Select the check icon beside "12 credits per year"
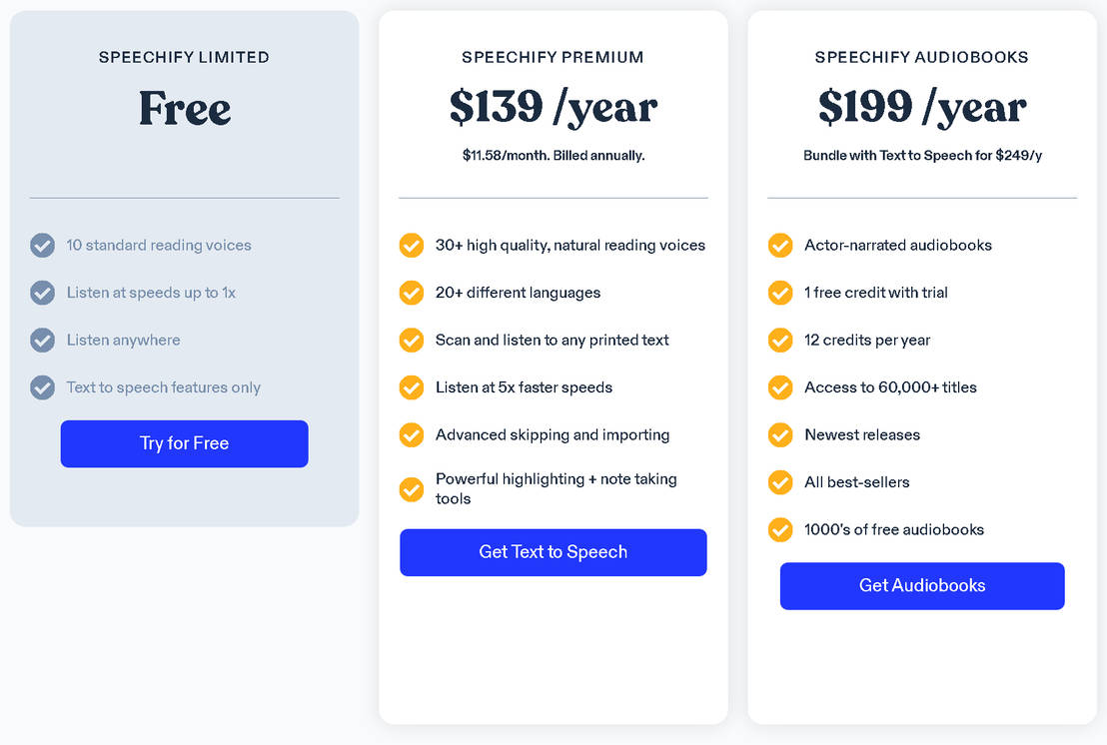Image resolution: width=1107 pixels, height=745 pixels. click(x=780, y=340)
